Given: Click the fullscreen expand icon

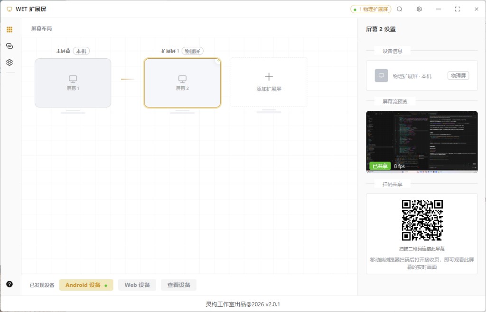Looking at the screenshot, I should (458, 9).
